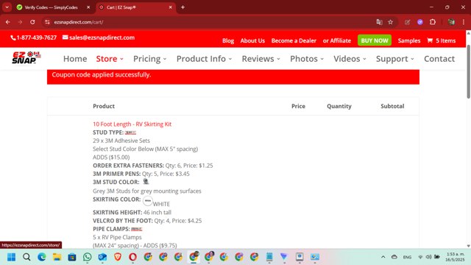Click the envelope icon beside sales email
Image resolution: width=471 pixels, height=265 pixels.
[x=65, y=38]
